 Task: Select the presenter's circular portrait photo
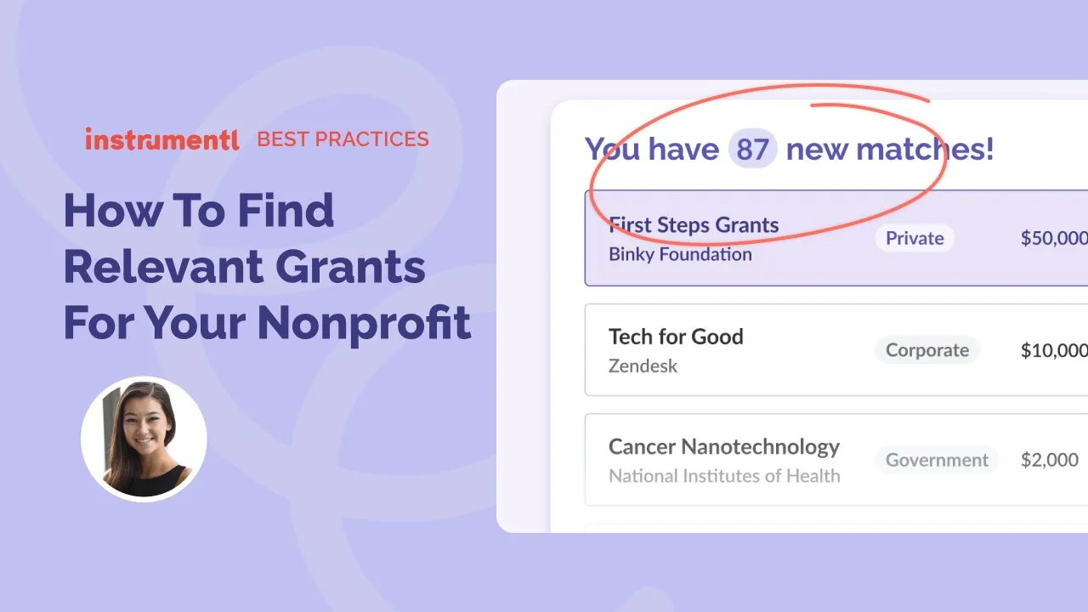pos(144,439)
